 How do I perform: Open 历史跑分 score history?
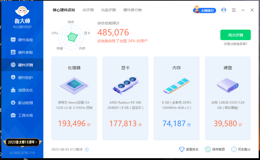(241, 149)
